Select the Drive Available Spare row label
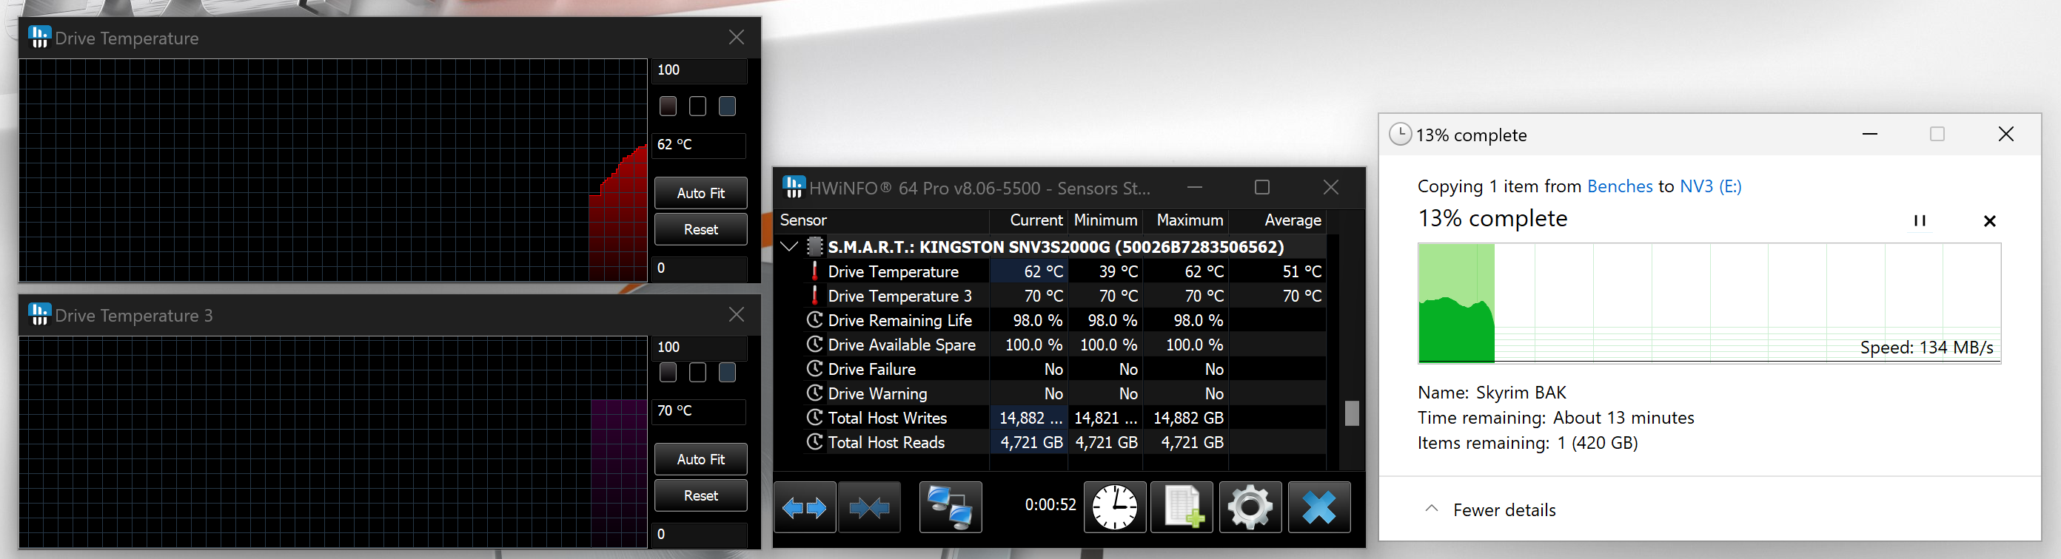 (902, 344)
